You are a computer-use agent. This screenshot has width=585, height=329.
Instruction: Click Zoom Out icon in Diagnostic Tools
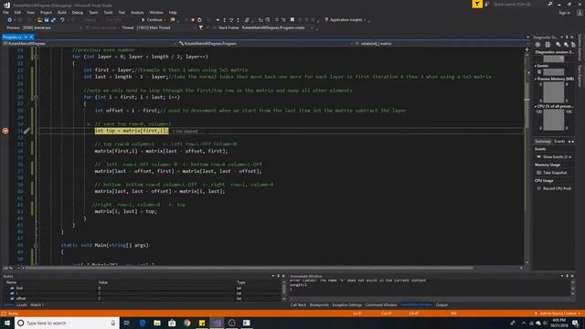(x=566, y=45)
